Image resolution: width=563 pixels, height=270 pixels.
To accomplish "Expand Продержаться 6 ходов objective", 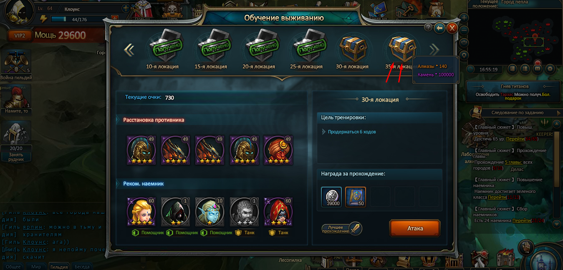I will click(324, 132).
